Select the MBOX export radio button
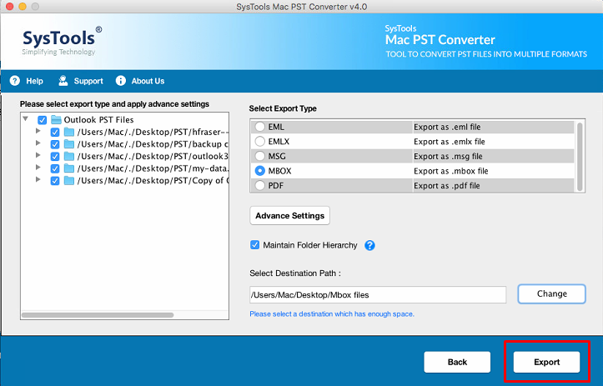Viewport: 603px width, 386px height. (x=260, y=170)
